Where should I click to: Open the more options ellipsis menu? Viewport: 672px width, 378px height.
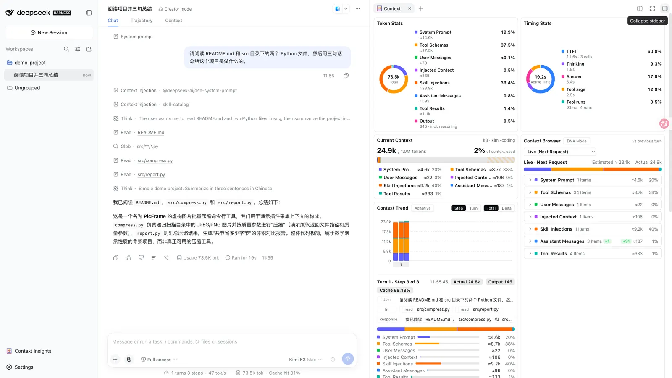pos(358,9)
